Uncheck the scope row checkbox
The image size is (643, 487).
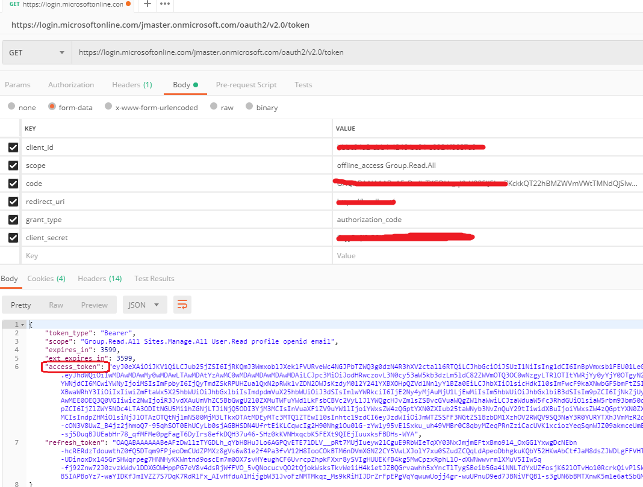[x=13, y=165]
